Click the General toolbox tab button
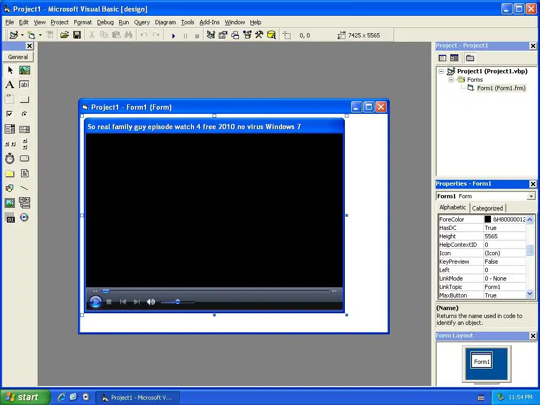Screen dimensions: 540x405 [x=18, y=57]
